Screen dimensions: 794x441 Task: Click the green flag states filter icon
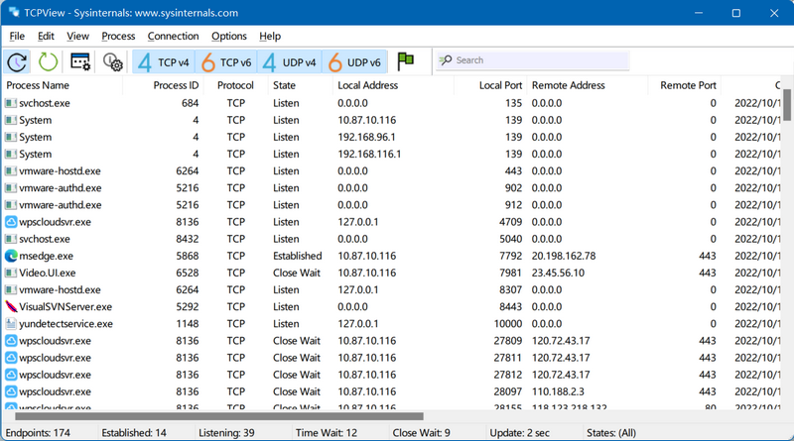click(x=405, y=61)
